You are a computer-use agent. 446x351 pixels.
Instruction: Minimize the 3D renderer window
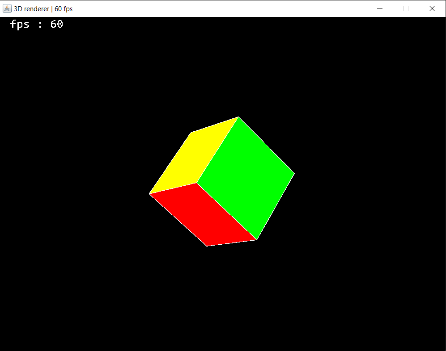coord(380,8)
